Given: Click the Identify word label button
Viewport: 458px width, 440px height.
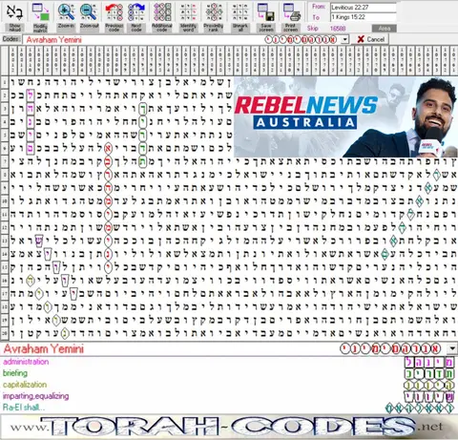Looking at the screenshot, I should pyautogui.click(x=188, y=28).
